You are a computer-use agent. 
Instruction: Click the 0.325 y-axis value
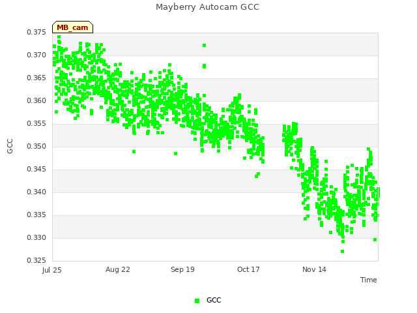(x=36, y=260)
